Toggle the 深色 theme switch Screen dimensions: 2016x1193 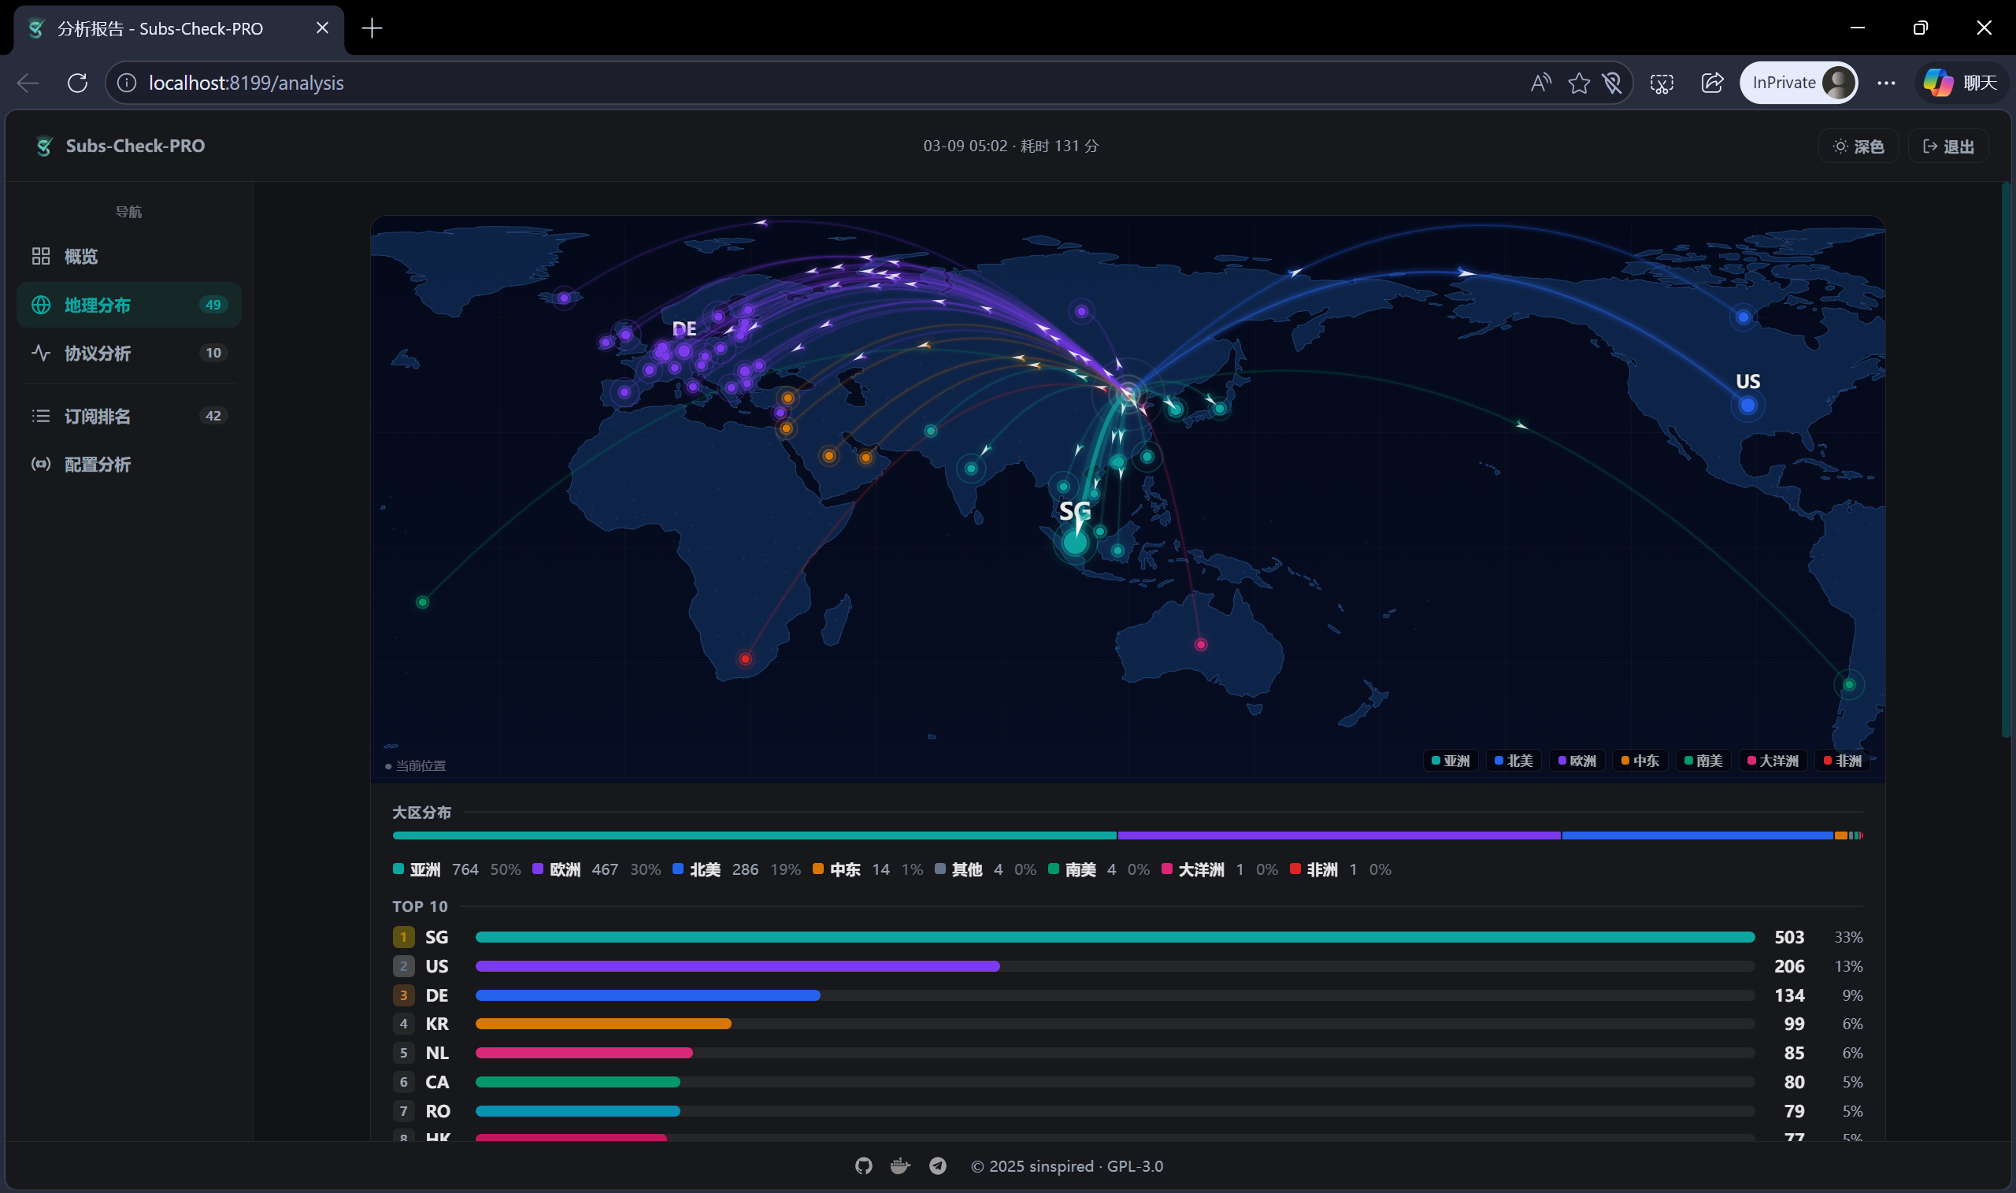click(x=1858, y=146)
